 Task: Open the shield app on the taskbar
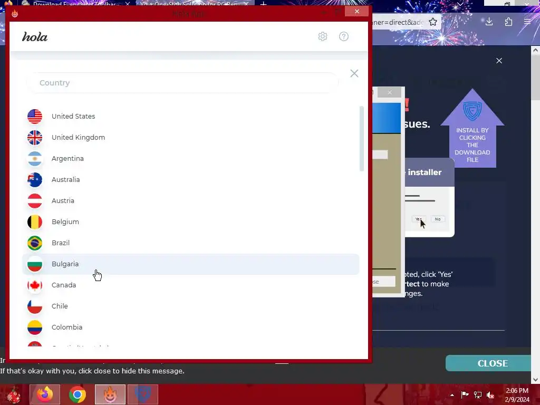[143, 394]
